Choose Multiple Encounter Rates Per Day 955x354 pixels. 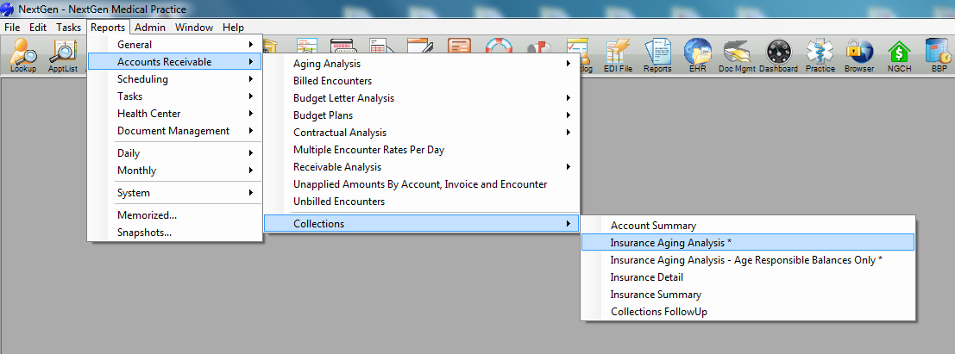422,150
